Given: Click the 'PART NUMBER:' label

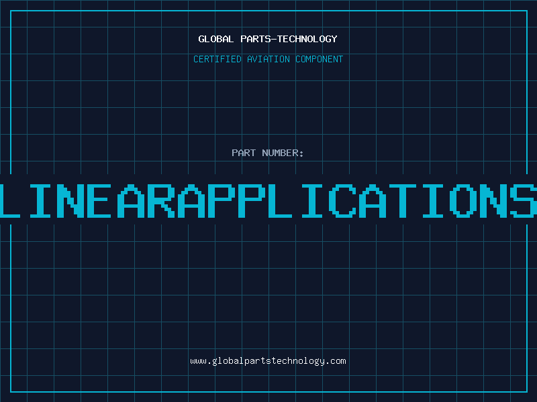Looking at the screenshot, I should coord(268,153).
